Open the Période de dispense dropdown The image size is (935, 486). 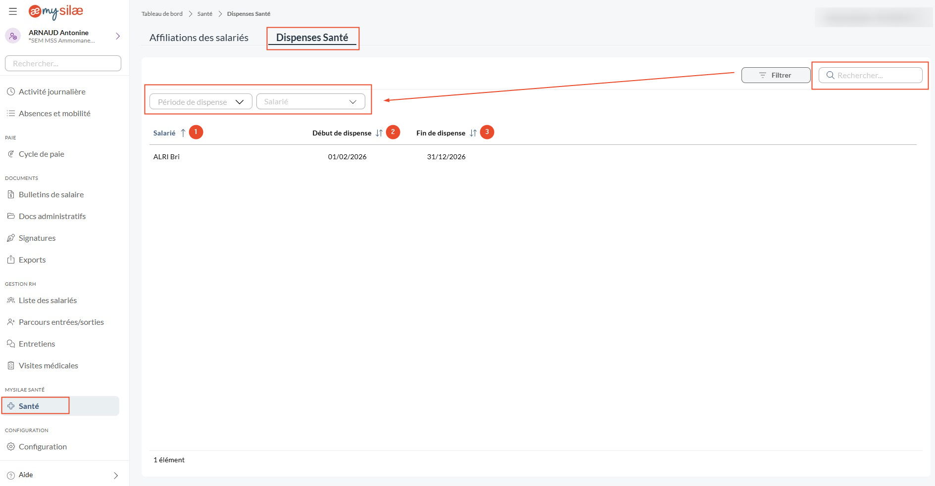coord(201,102)
